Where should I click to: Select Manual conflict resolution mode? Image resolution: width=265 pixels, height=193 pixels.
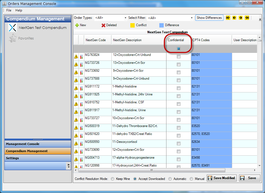click(191, 179)
